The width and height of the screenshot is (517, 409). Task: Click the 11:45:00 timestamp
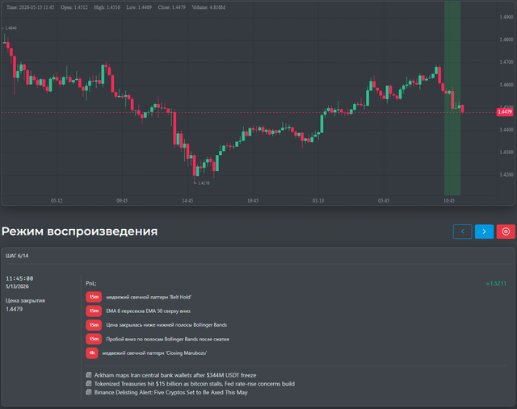(x=19, y=278)
